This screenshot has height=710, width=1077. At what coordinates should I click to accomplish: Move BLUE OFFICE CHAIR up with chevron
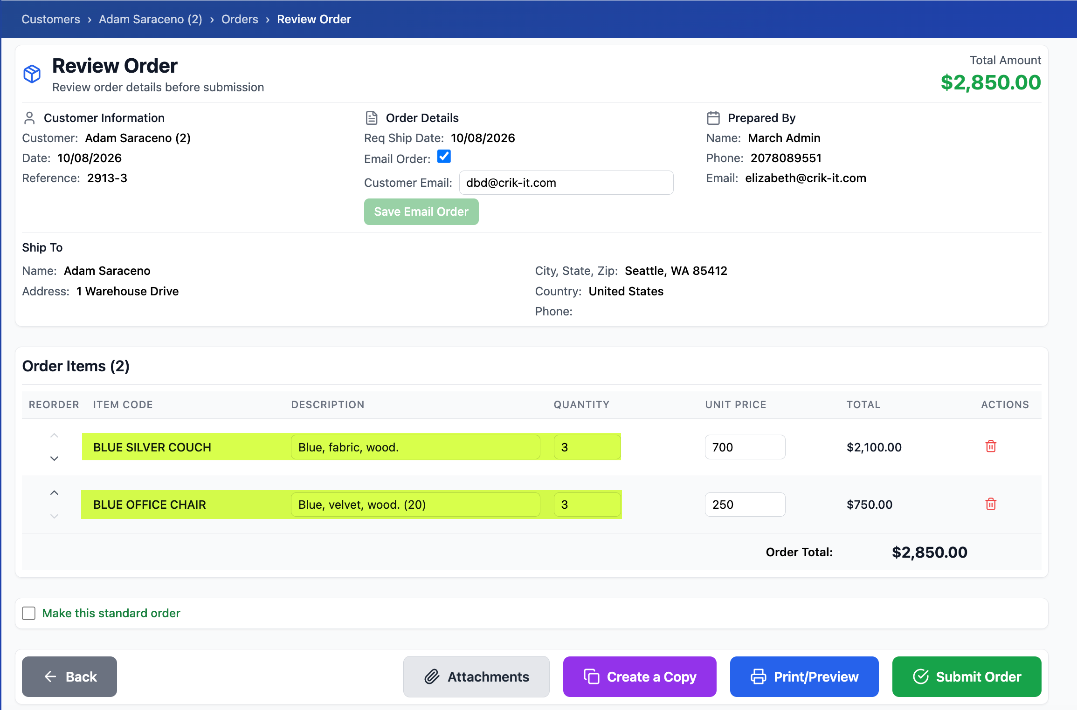54,493
